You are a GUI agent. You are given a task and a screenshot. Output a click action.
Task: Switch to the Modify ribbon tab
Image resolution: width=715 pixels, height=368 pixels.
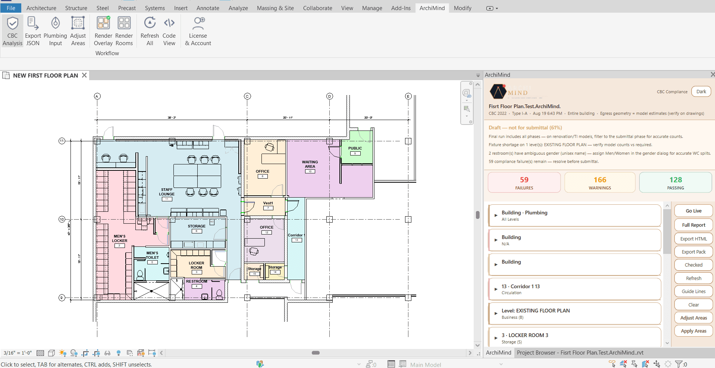tap(462, 8)
